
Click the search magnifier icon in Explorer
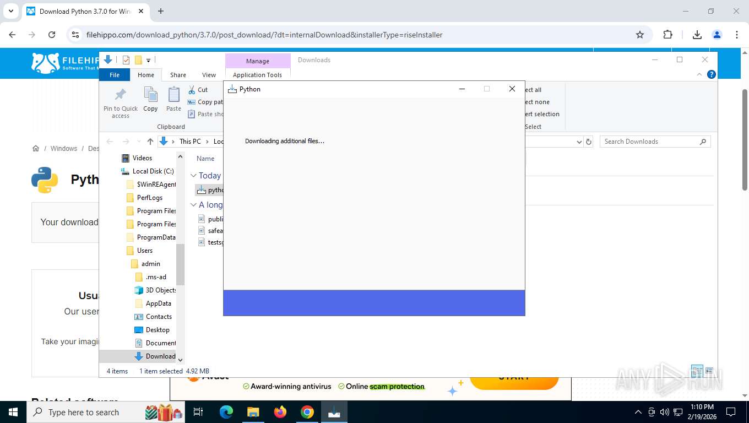[x=703, y=142]
